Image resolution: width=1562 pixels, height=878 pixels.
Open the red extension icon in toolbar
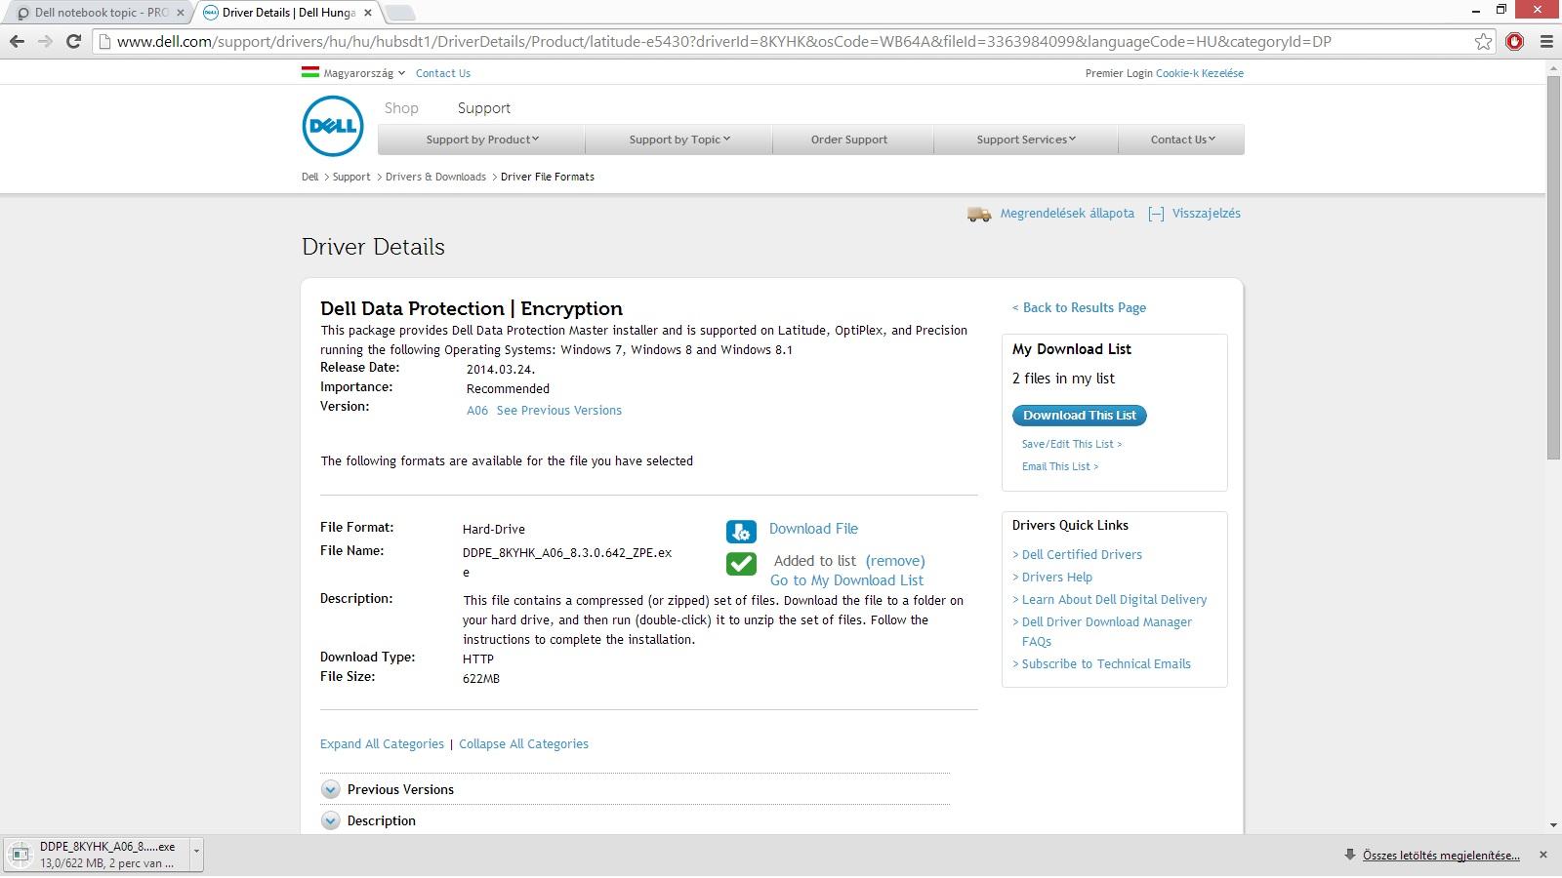pos(1514,41)
